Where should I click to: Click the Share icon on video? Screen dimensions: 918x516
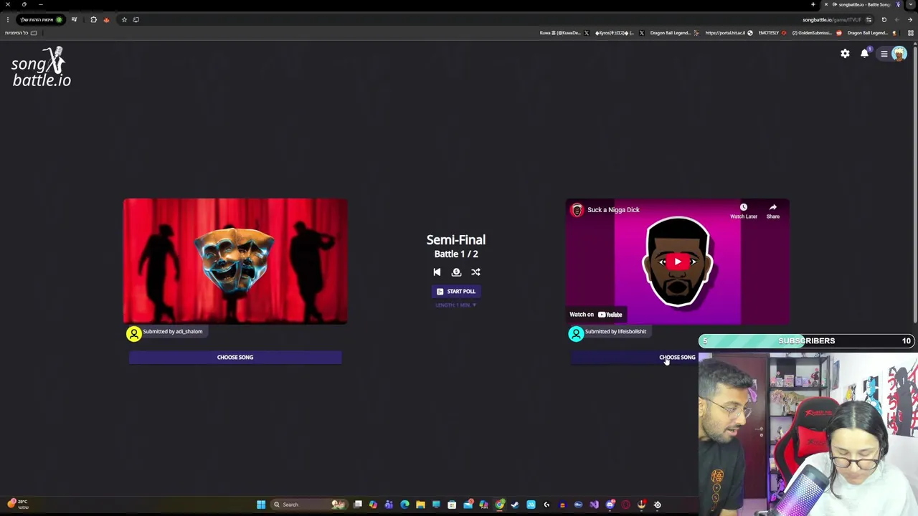coord(773,211)
